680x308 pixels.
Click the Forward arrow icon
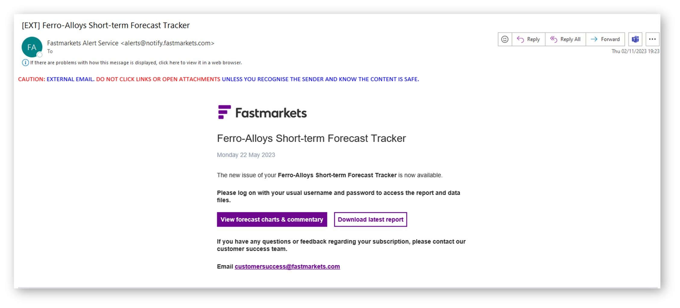[594, 39]
